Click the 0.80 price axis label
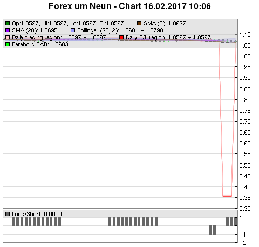259x247 pixels. [245, 100]
